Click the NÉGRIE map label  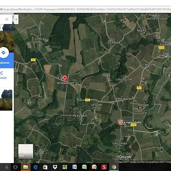[142, 31]
